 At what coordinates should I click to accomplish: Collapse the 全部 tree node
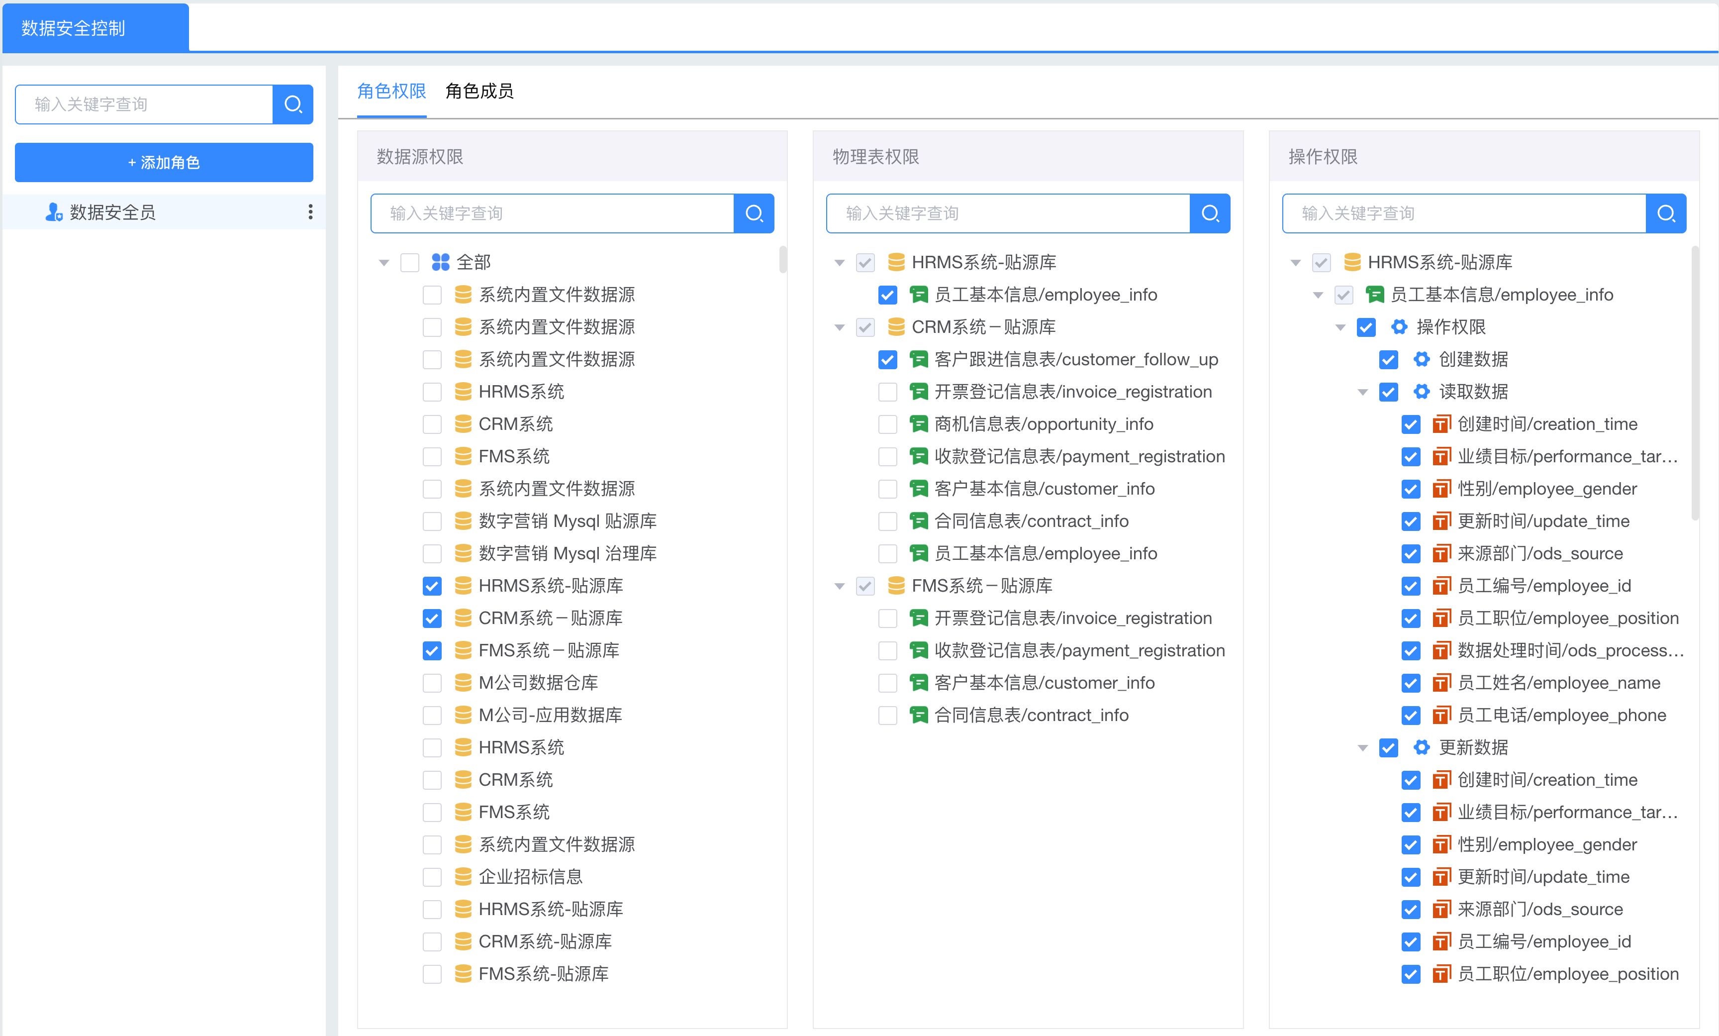pyautogui.click(x=383, y=263)
